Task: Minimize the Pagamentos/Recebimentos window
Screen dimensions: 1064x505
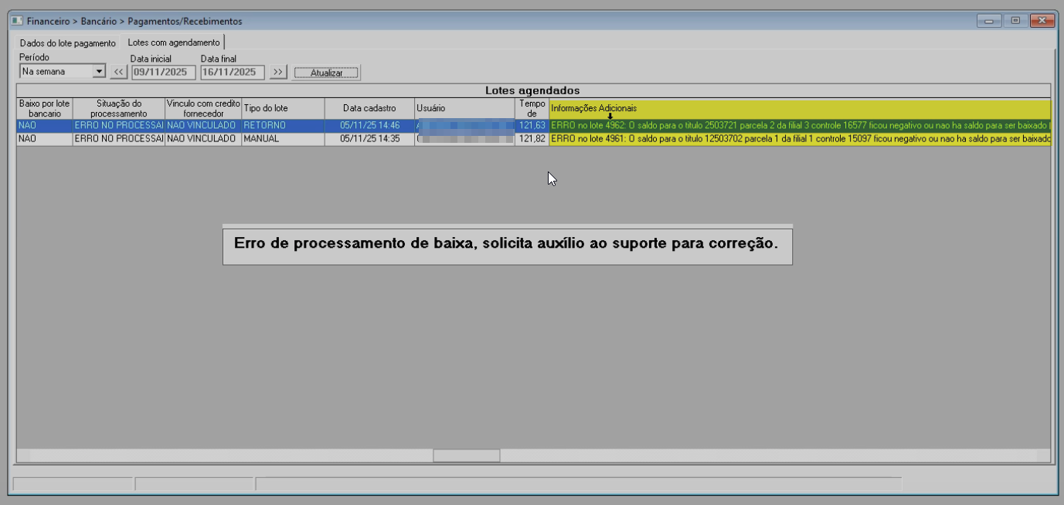Action: (988, 21)
